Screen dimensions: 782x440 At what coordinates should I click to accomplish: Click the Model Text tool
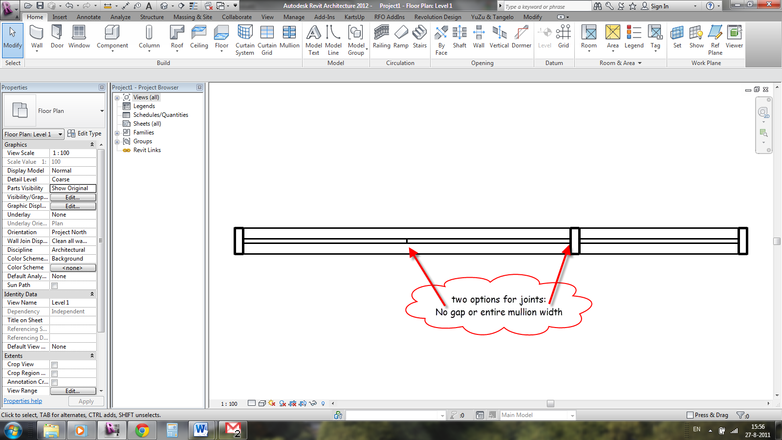pos(313,37)
